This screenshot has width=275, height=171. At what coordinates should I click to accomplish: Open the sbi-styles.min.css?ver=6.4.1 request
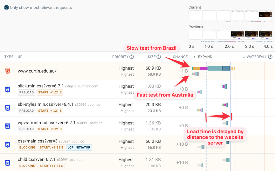[x=45, y=104]
